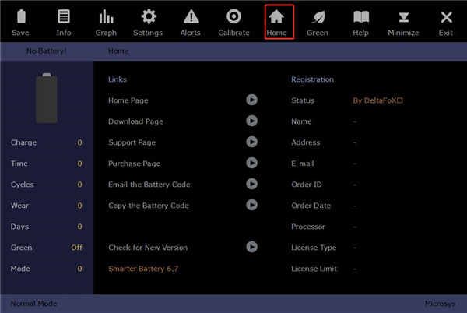Open the Calibrate tool

coord(233,22)
